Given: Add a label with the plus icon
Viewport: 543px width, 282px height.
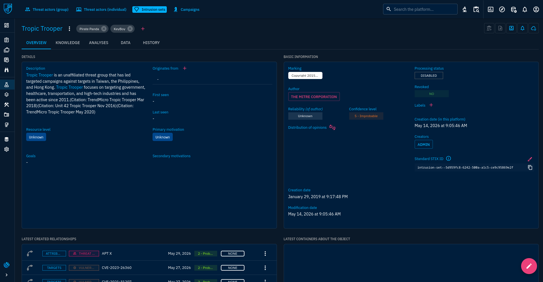Looking at the screenshot, I should [431, 105].
